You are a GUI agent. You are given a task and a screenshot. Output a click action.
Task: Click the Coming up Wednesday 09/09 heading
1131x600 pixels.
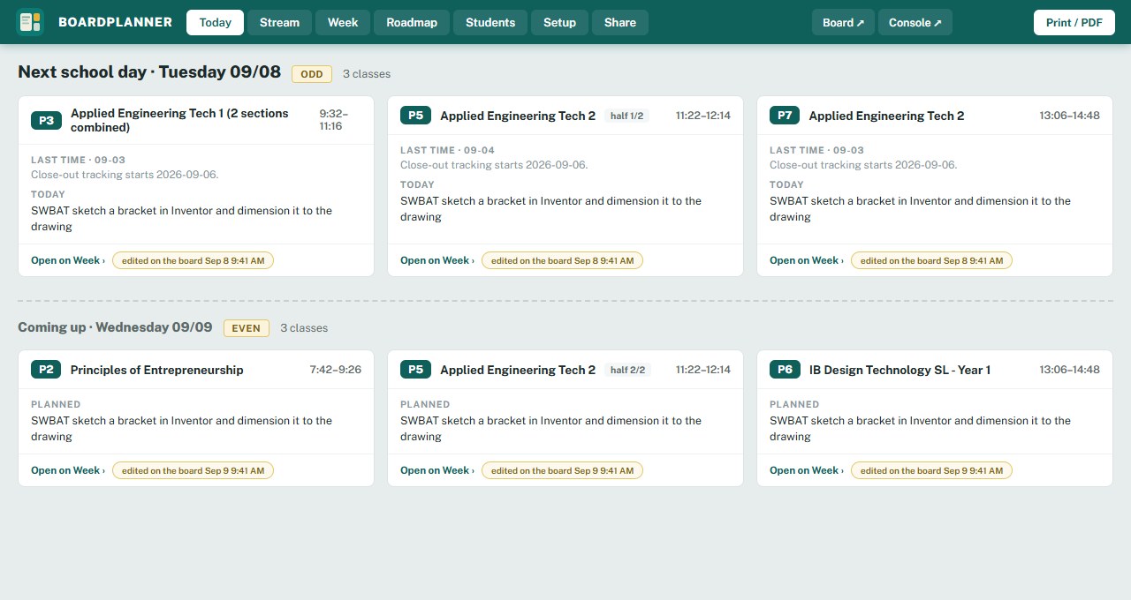coord(115,327)
